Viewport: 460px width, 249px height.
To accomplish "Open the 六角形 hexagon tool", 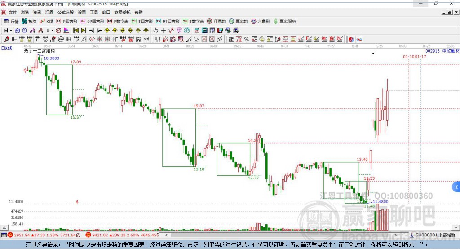I will click(x=261, y=22).
